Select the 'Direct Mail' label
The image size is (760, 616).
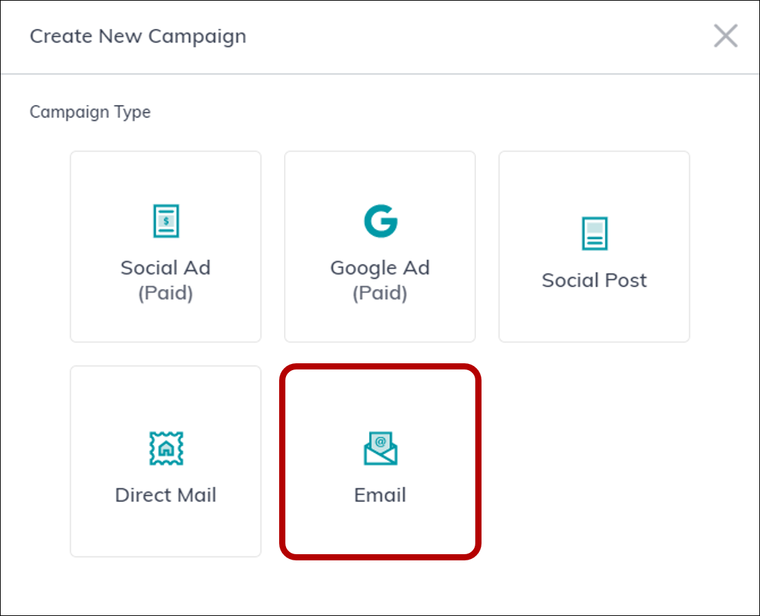[x=166, y=494]
